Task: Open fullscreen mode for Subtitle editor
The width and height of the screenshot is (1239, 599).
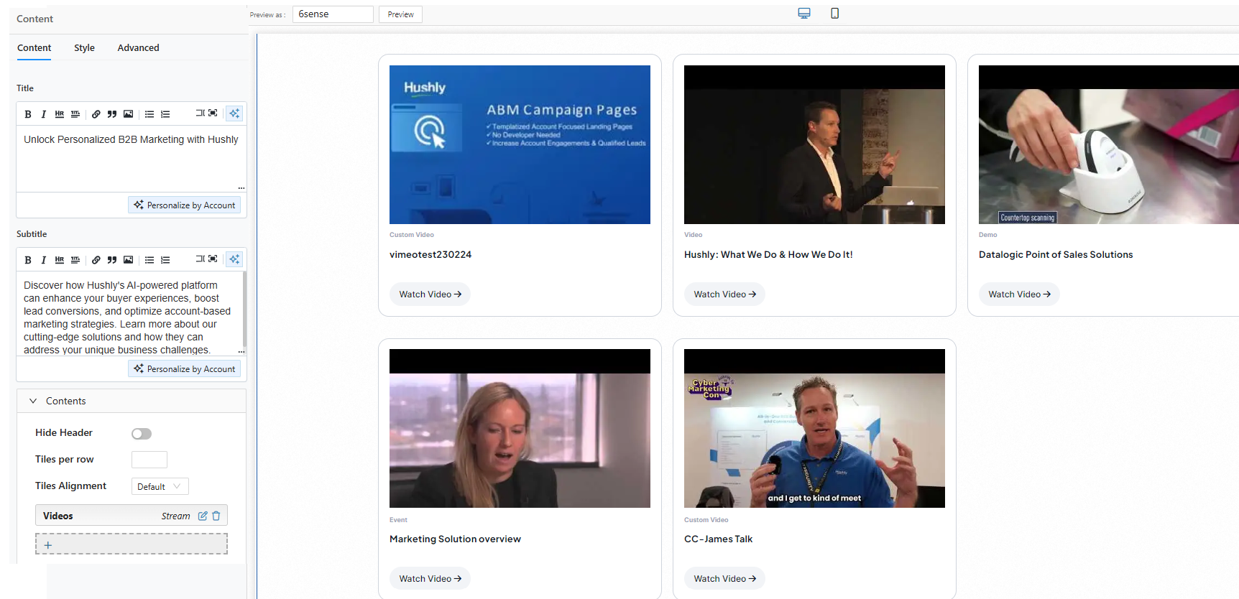Action: [213, 259]
